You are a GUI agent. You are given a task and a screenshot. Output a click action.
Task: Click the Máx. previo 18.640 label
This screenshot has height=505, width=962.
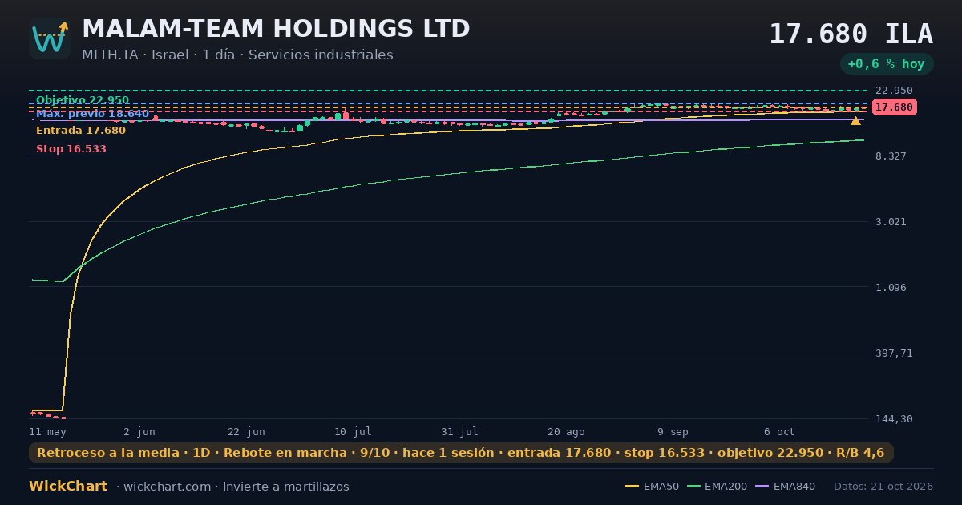92,114
